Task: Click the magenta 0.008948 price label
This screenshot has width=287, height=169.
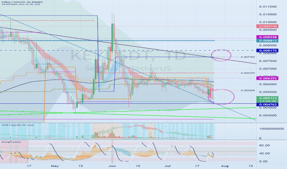Action: pos(267,37)
